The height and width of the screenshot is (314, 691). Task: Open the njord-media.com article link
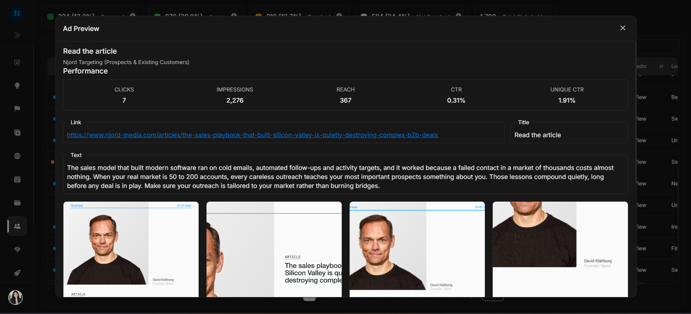(x=252, y=135)
